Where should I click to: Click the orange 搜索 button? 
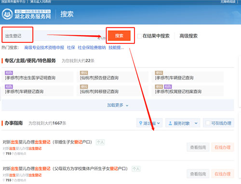[x=119, y=36]
